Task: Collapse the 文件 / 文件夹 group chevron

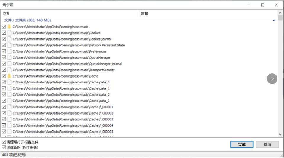Action: 274,20
